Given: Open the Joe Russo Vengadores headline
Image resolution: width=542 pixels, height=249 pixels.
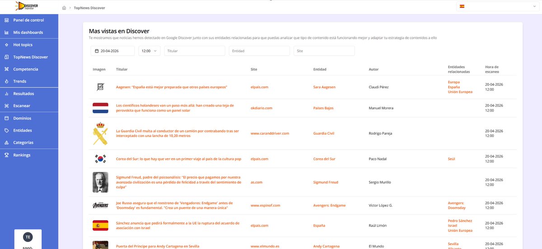Looking at the screenshot, I should 175,205.
